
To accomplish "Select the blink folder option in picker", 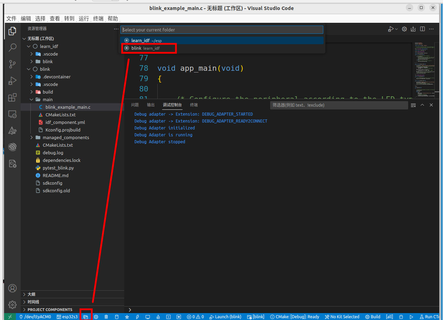I will [x=222, y=48].
